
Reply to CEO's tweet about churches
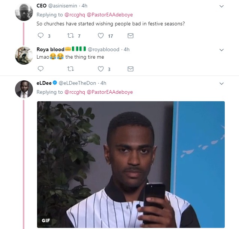click(41, 36)
